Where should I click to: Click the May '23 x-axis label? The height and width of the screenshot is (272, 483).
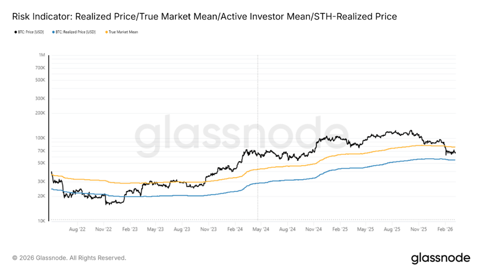[x=155, y=229]
